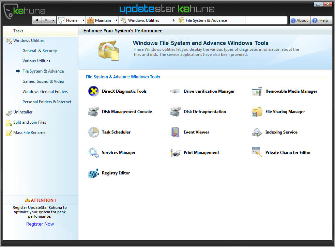
Task: Click the Windows Utilities breadcrumb icon
Action: click(x=123, y=20)
